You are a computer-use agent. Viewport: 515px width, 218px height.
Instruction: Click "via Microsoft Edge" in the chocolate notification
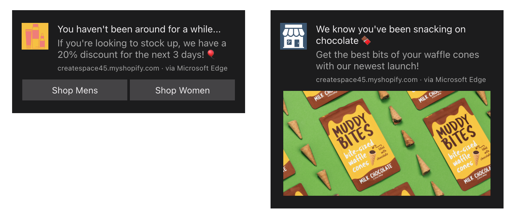pyautogui.click(x=455, y=80)
